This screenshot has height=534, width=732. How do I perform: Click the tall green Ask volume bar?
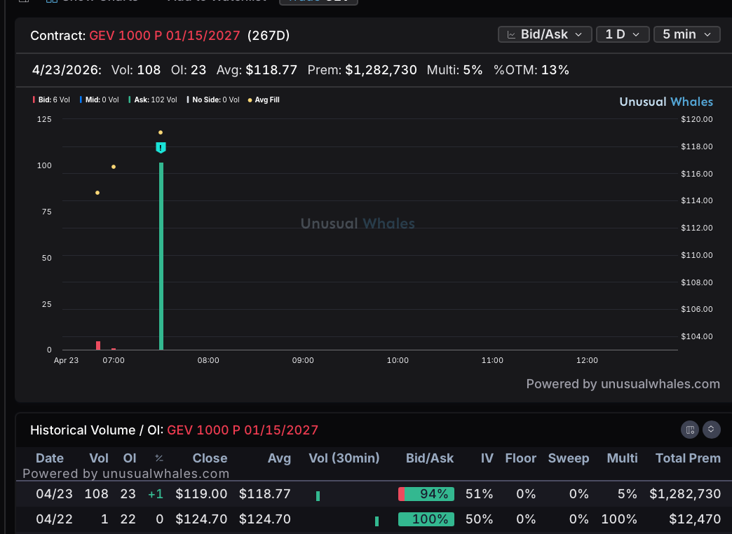161,256
